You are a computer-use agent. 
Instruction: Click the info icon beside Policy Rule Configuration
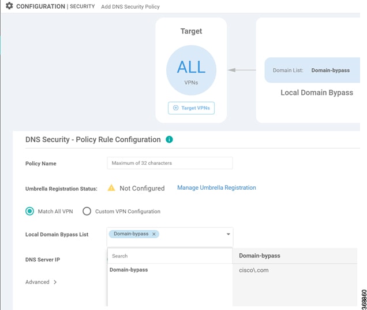169,139
